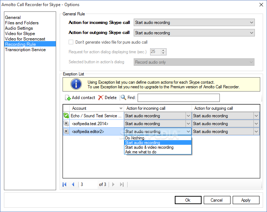This screenshot has width=267, height=212.
Task: Click the Add contact button label
Action: click(83, 98)
